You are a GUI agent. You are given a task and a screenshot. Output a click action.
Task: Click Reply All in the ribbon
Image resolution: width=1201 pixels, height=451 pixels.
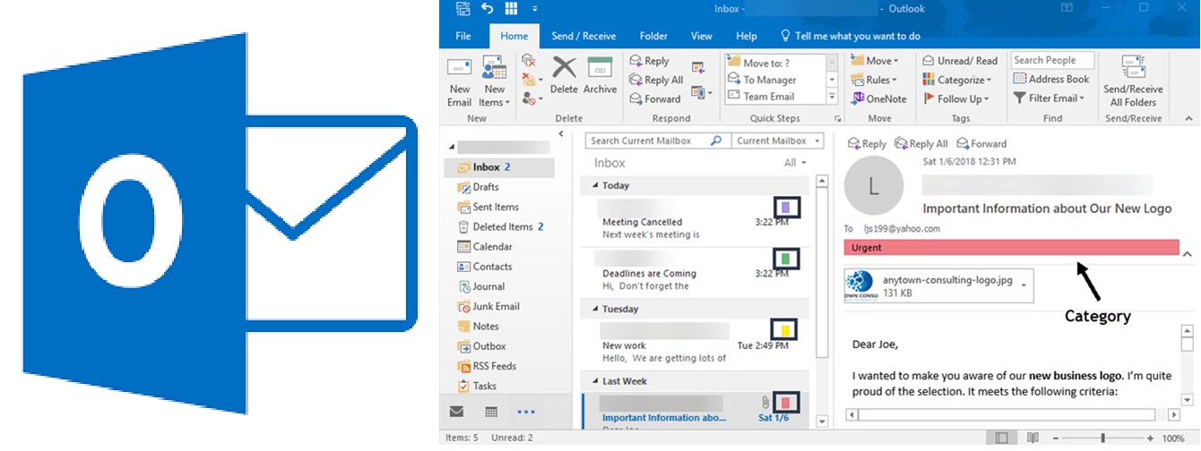(x=656, y=80)
